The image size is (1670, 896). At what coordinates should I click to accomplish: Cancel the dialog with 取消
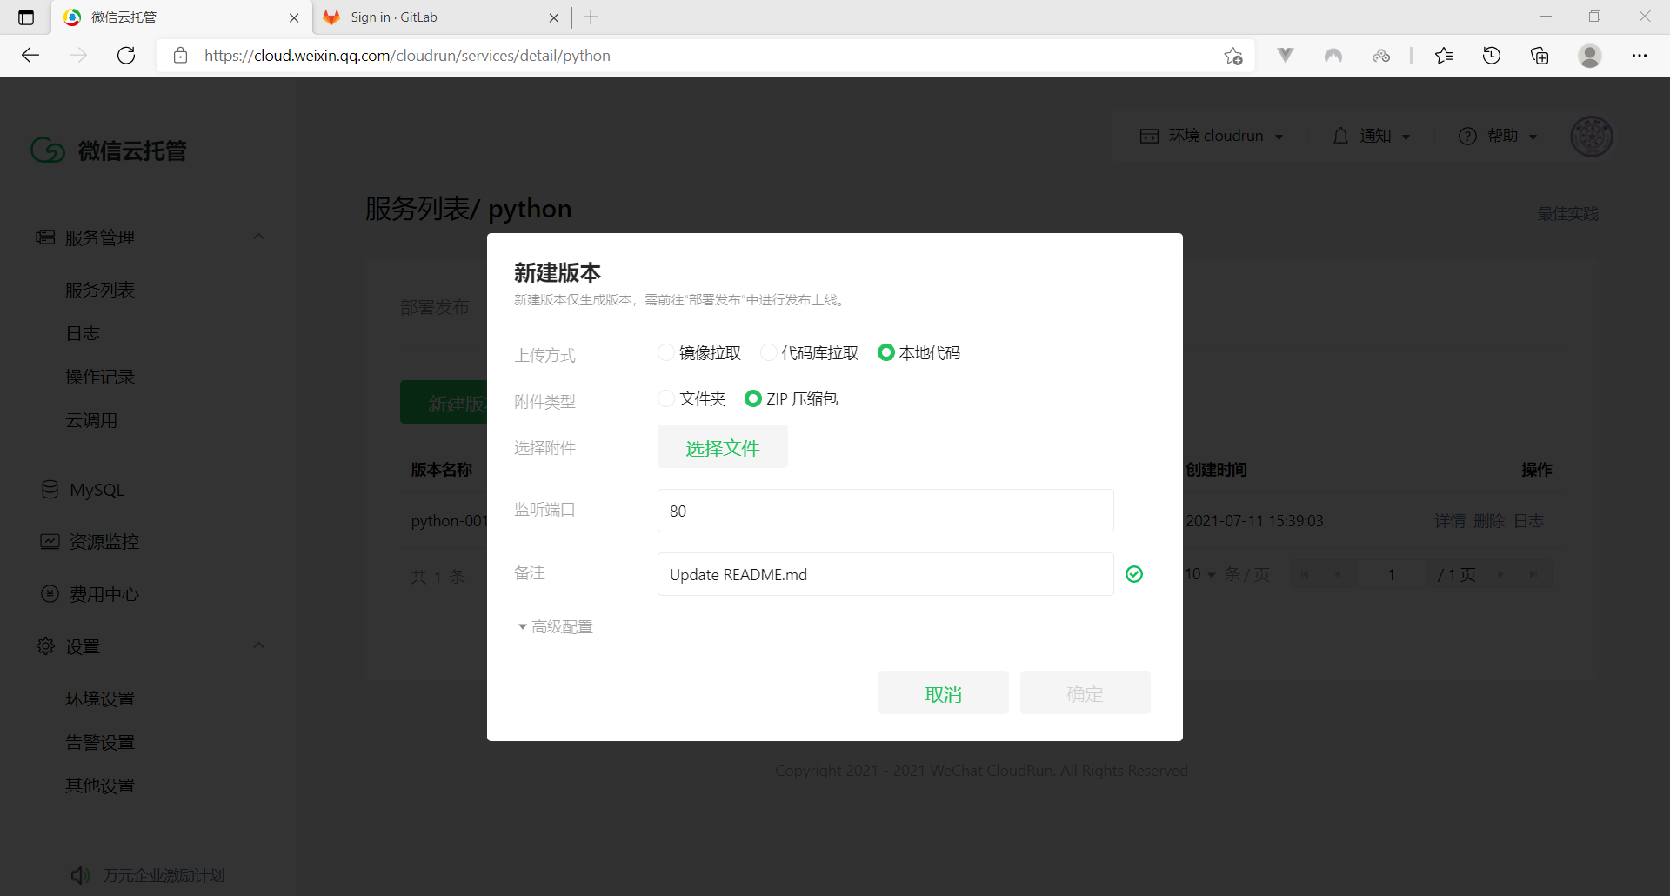click(943, 693)
